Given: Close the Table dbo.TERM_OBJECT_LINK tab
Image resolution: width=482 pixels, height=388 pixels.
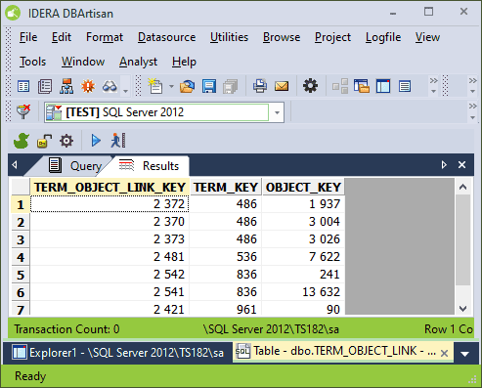Looking at the screenshot, I should click(x=444, y=353).
